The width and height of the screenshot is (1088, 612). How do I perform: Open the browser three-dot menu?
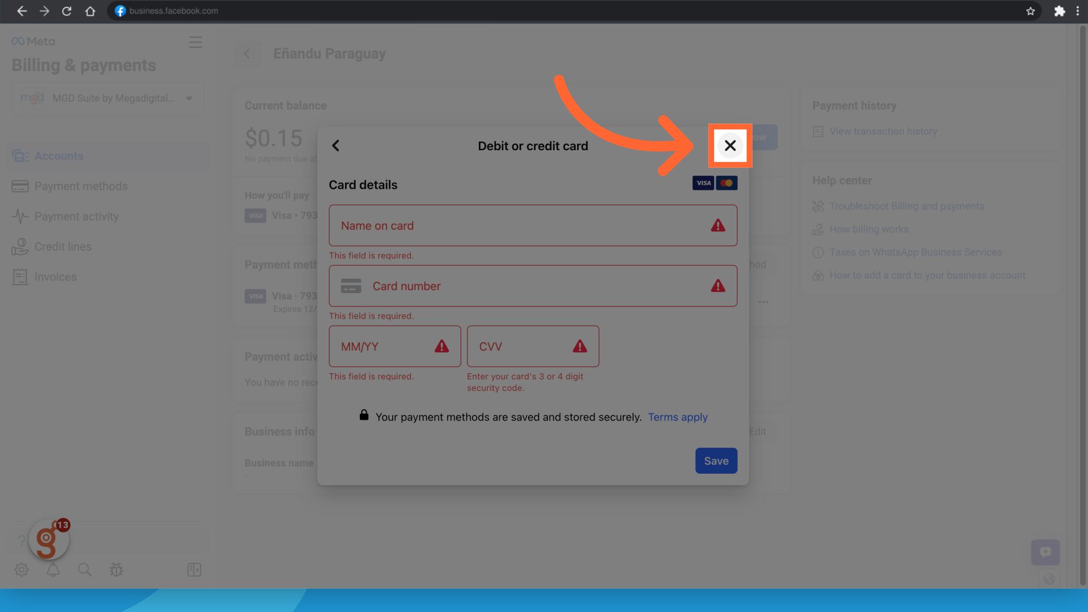1077,11
